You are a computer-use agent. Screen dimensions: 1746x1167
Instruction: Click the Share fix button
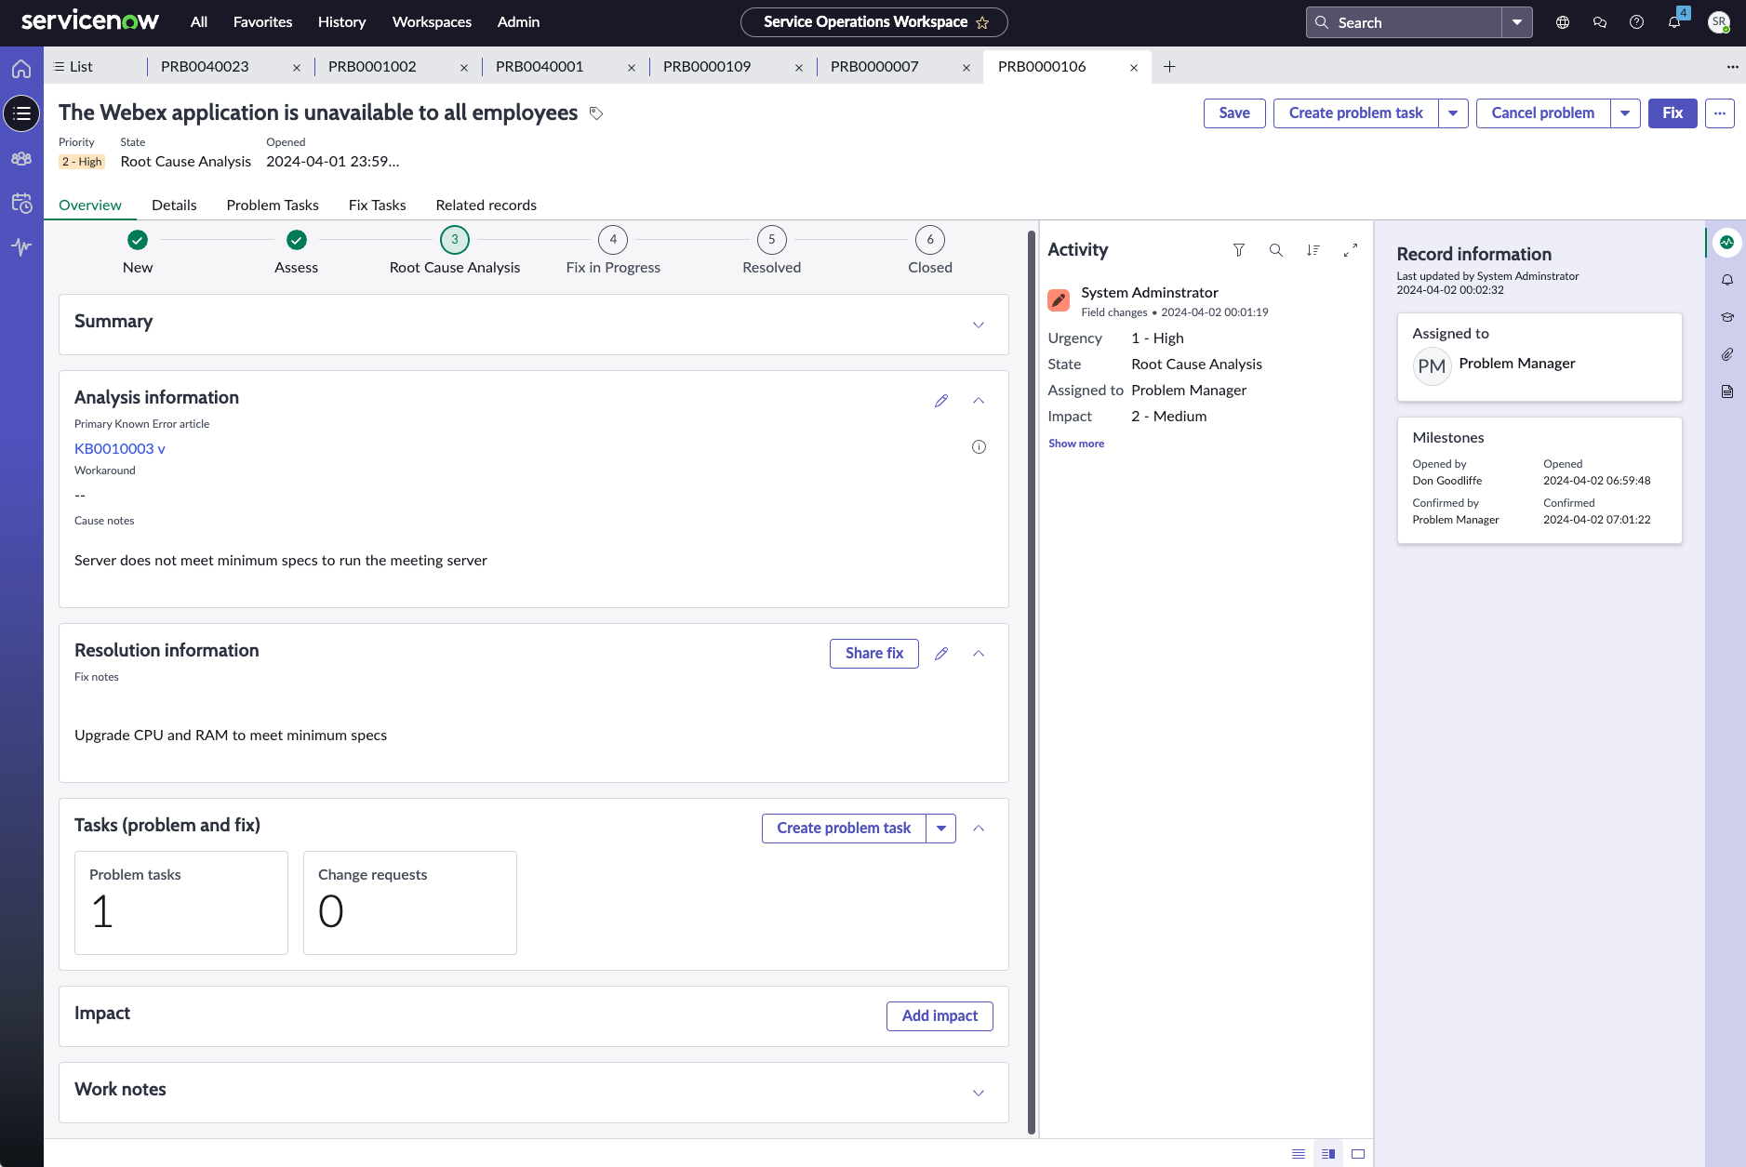[x=874, y=654]
